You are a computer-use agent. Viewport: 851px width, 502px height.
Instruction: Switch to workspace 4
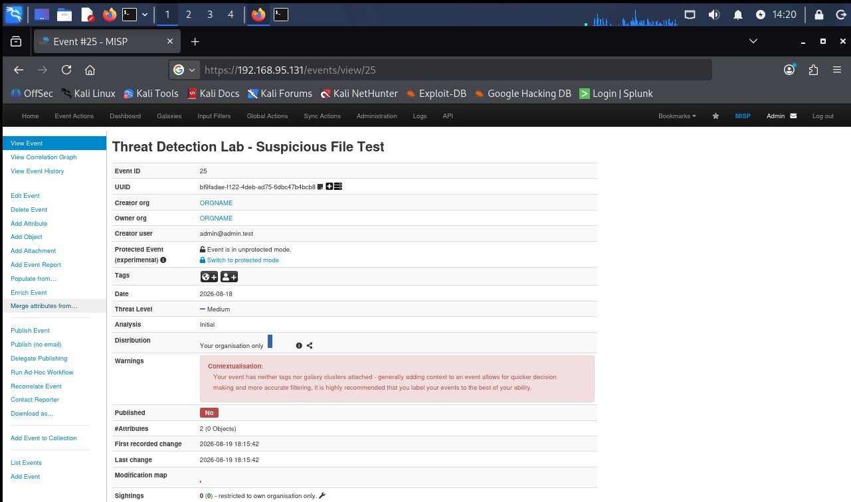tap(231, 14)
